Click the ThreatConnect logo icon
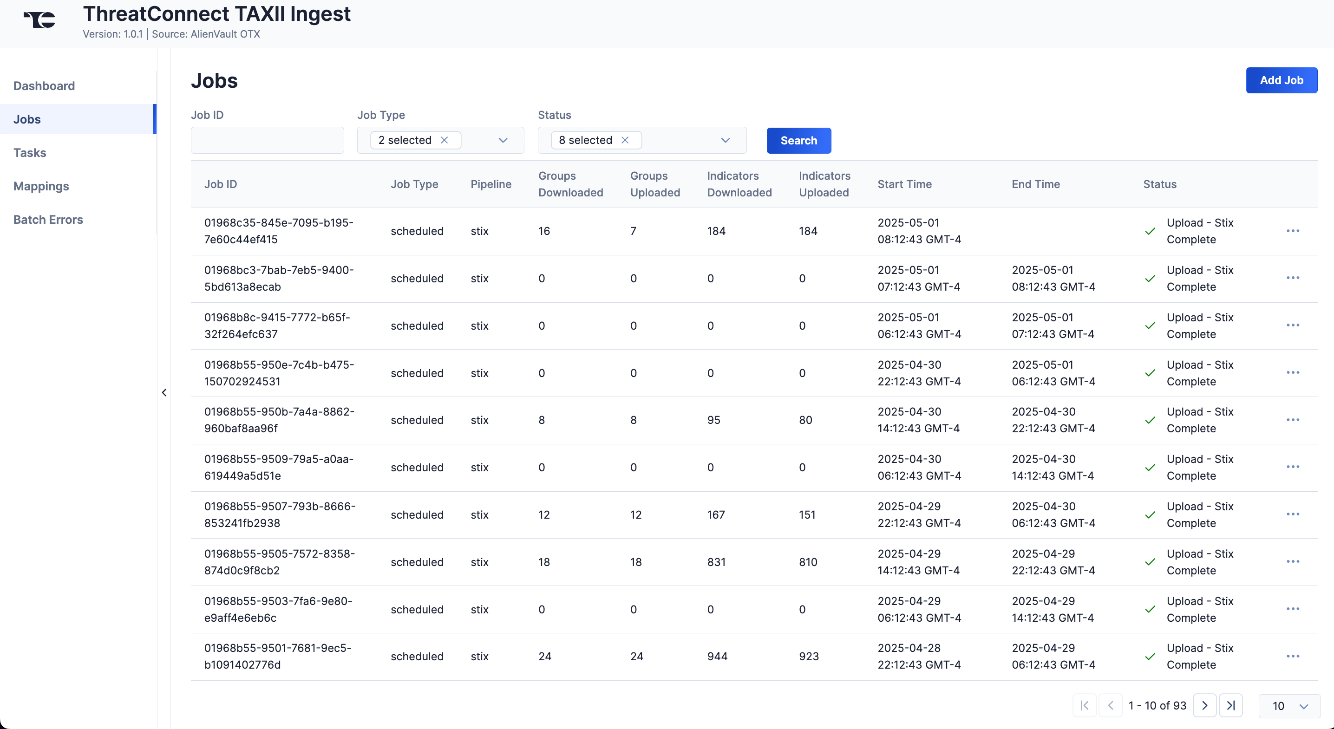 point(39,20)
